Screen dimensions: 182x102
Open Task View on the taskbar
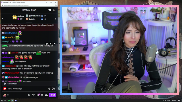[x=5, y=101]
